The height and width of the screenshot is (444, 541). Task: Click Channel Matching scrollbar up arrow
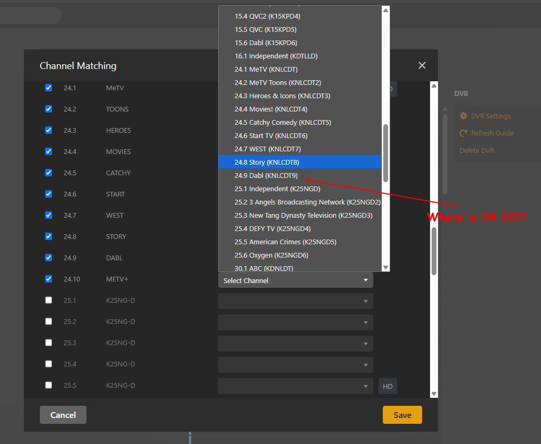[x=434, y=86]
